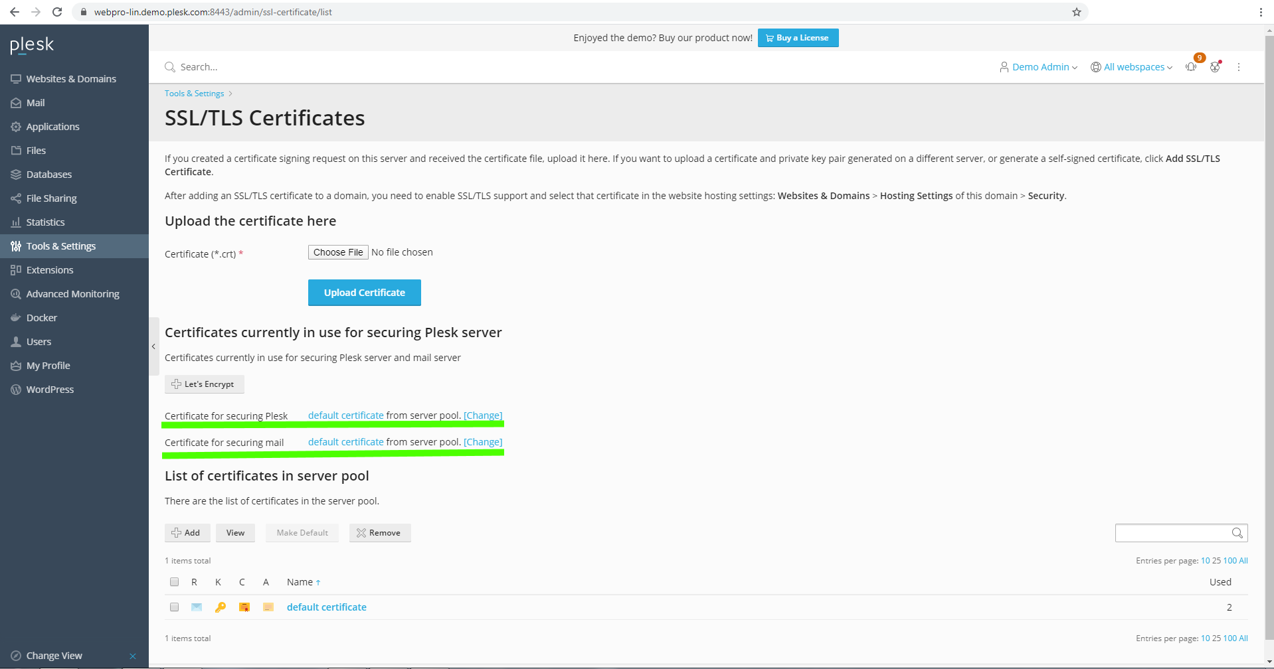Click the Change View icon

pos(16,656)
